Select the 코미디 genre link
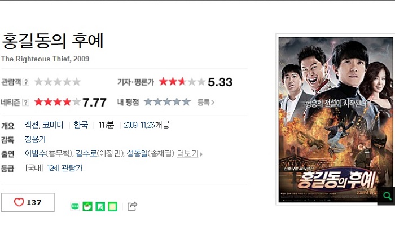This screenshot has width=395, height=248. pos(52,125)
